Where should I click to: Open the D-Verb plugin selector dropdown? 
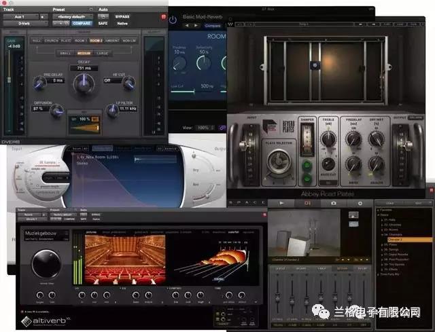[x=26, y=24]
